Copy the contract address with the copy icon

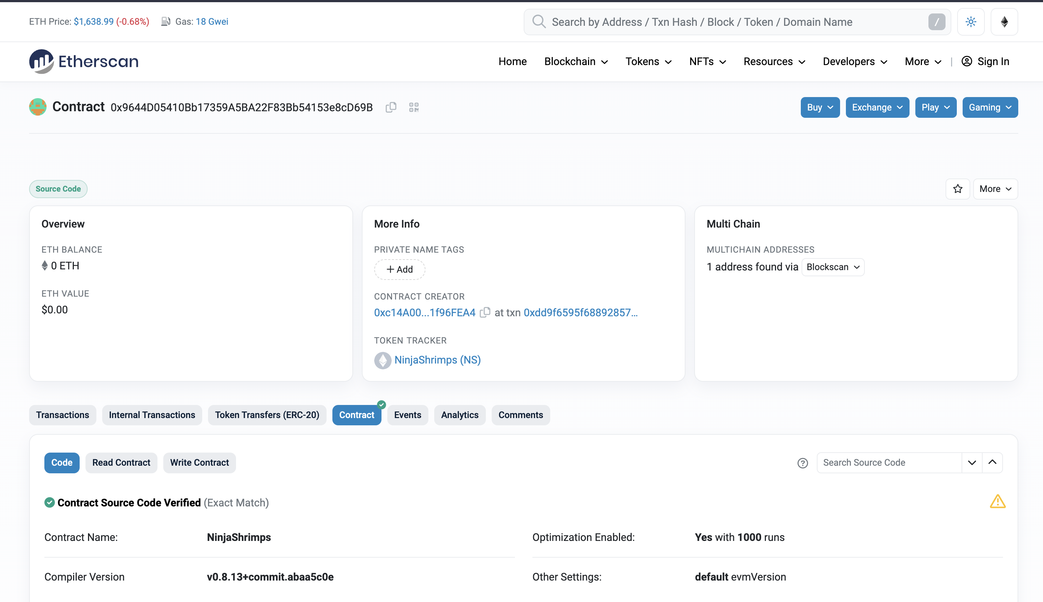coord(391,108)
